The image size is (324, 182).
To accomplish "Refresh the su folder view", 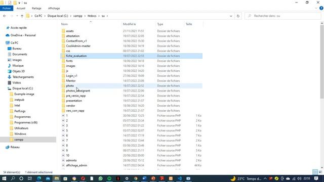I will click(x=238, y=16).
